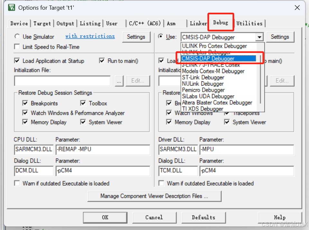Collapse the debugger dropdown using its arrow
Viewport: 309px width, 230px height.
tap(259, 37)
